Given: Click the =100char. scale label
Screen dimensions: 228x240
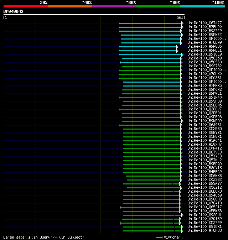Looking at the screenshot, I should [173, 237].
